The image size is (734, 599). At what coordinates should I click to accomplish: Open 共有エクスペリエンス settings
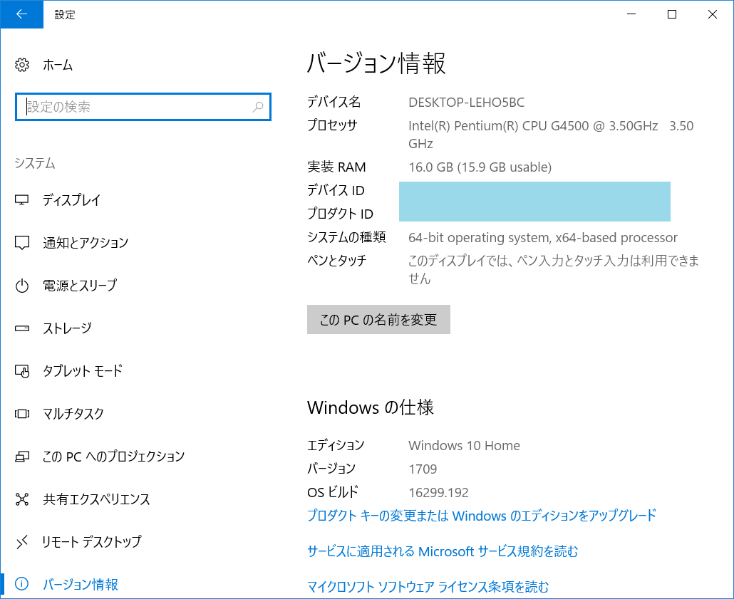(96, 499)
